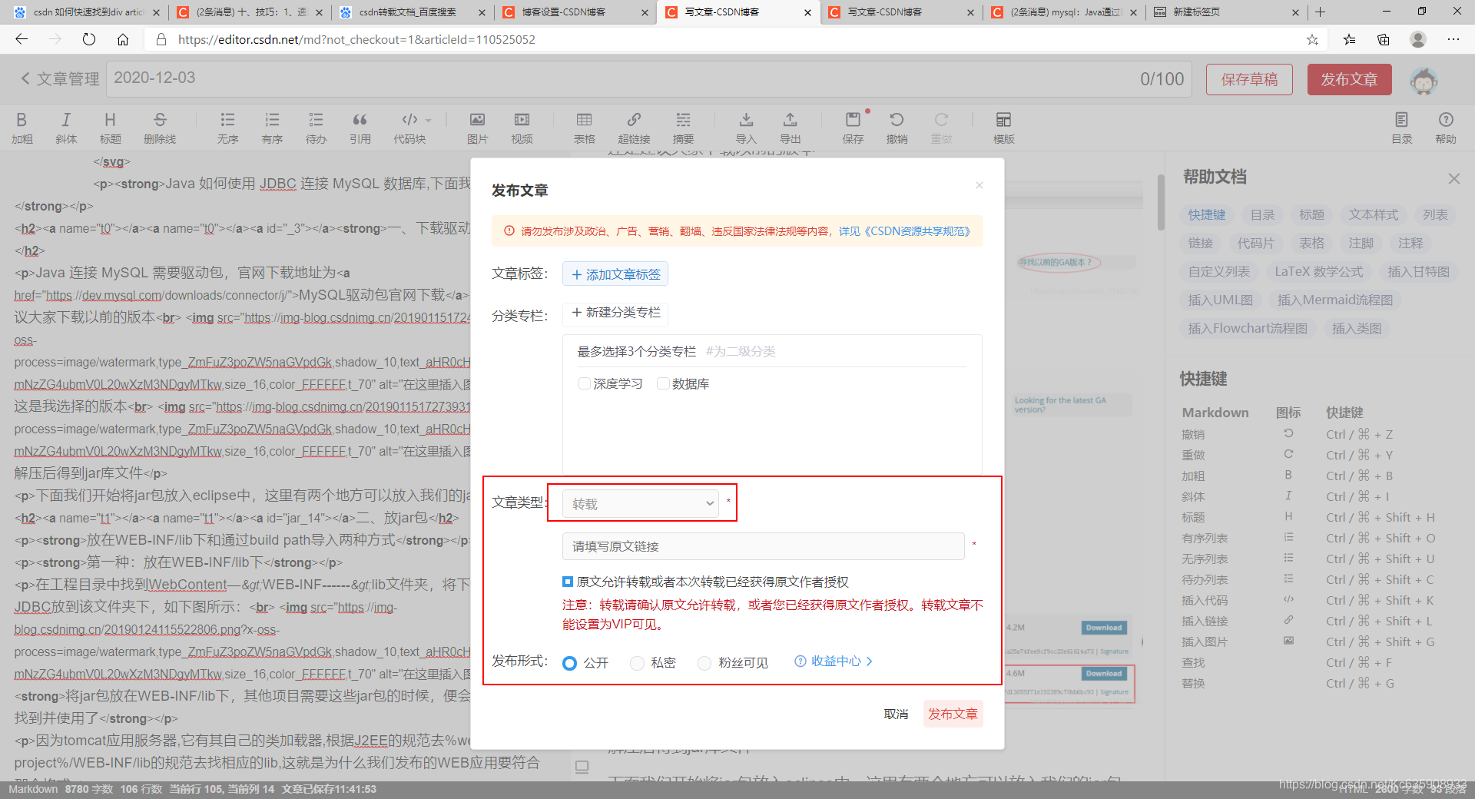Open the 帮助 help icon
Image resolution: width=1475 pixels, height=799 pixels.
click(x=1446, y=128)
